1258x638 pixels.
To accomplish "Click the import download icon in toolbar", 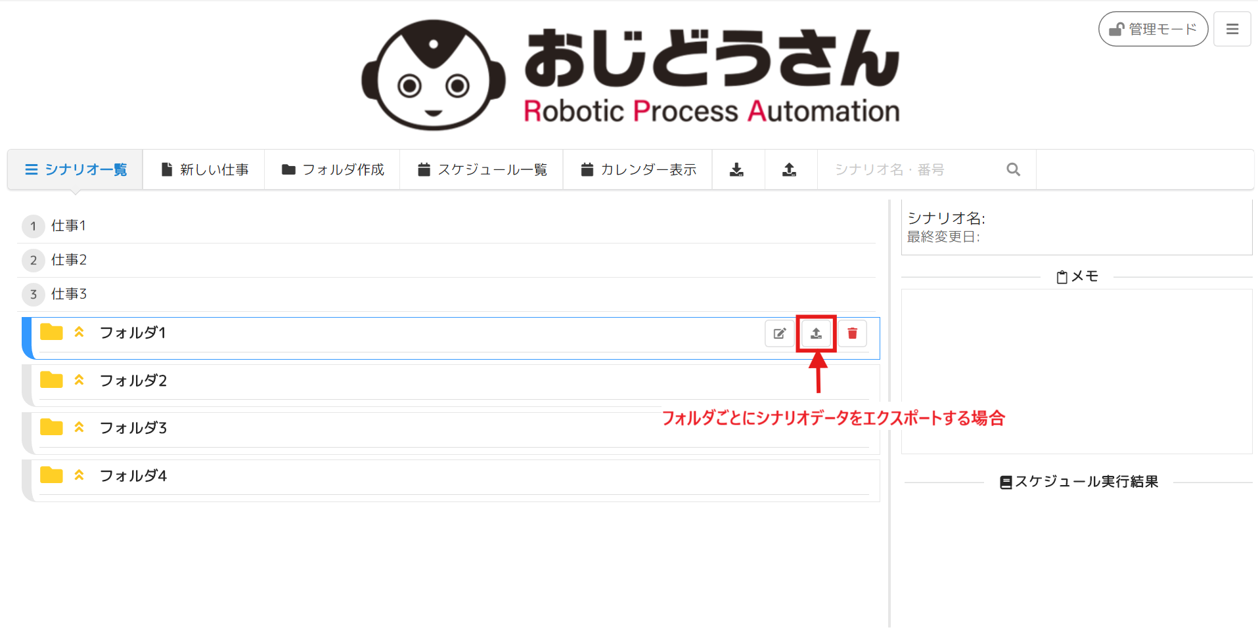I will pos(737,169).
